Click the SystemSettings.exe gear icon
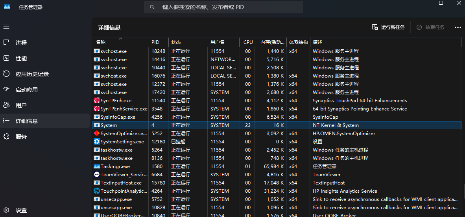This screenshot has height=217, width=465. pyautogui.click(x=96, y=142)
